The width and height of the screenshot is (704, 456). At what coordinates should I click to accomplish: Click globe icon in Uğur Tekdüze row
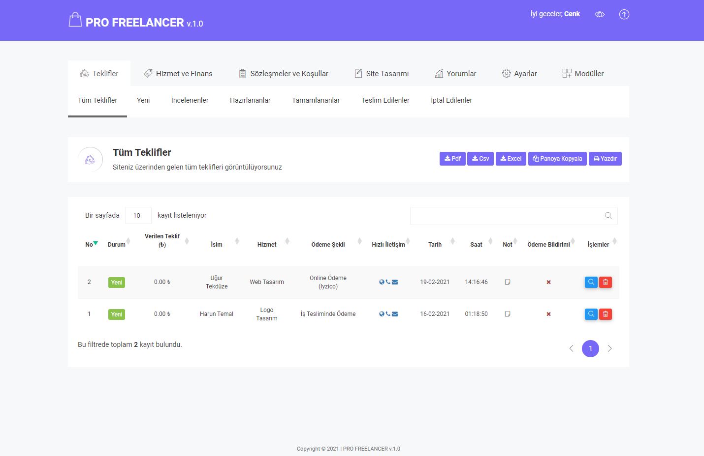(382, 282)
